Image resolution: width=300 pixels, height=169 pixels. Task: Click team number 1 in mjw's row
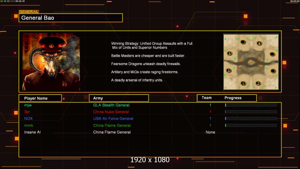[x=210, y=105]
